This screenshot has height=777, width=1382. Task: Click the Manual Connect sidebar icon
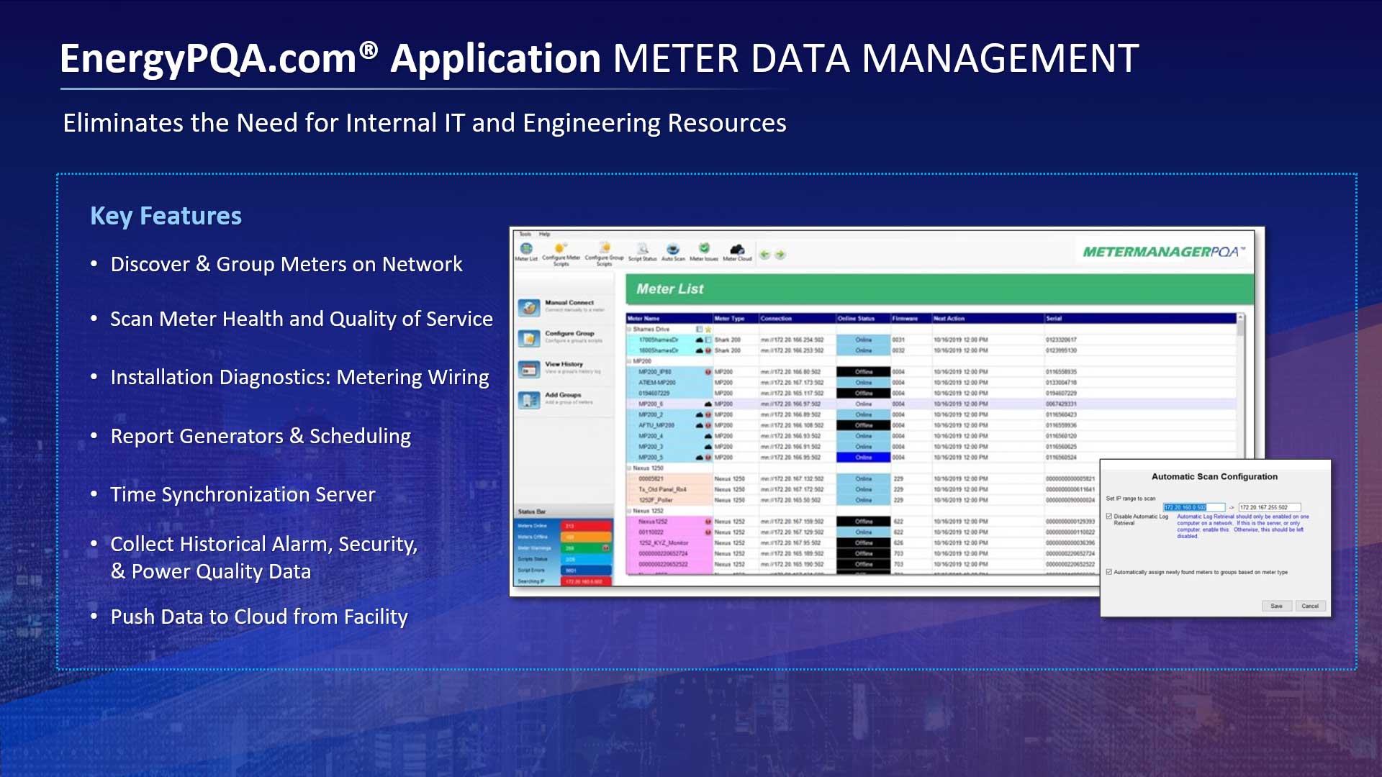coord(529,307)
